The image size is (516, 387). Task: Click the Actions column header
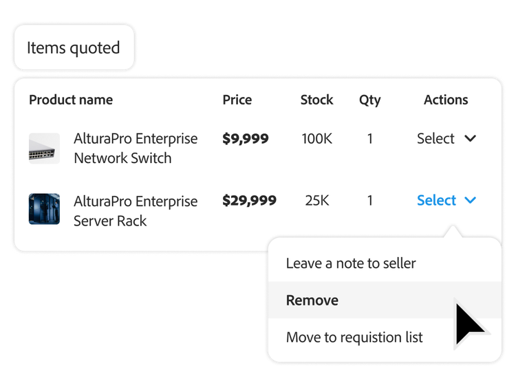tap(446, 100)
